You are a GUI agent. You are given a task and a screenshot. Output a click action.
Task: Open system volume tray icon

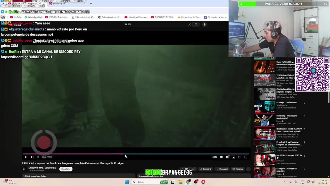313,182
